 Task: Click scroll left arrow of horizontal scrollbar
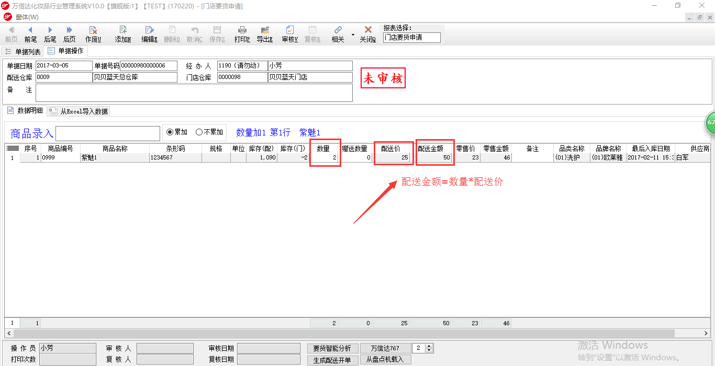9,333
